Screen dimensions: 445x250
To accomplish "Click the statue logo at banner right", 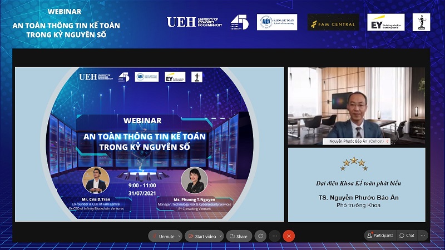I will (x=421, y=22).
